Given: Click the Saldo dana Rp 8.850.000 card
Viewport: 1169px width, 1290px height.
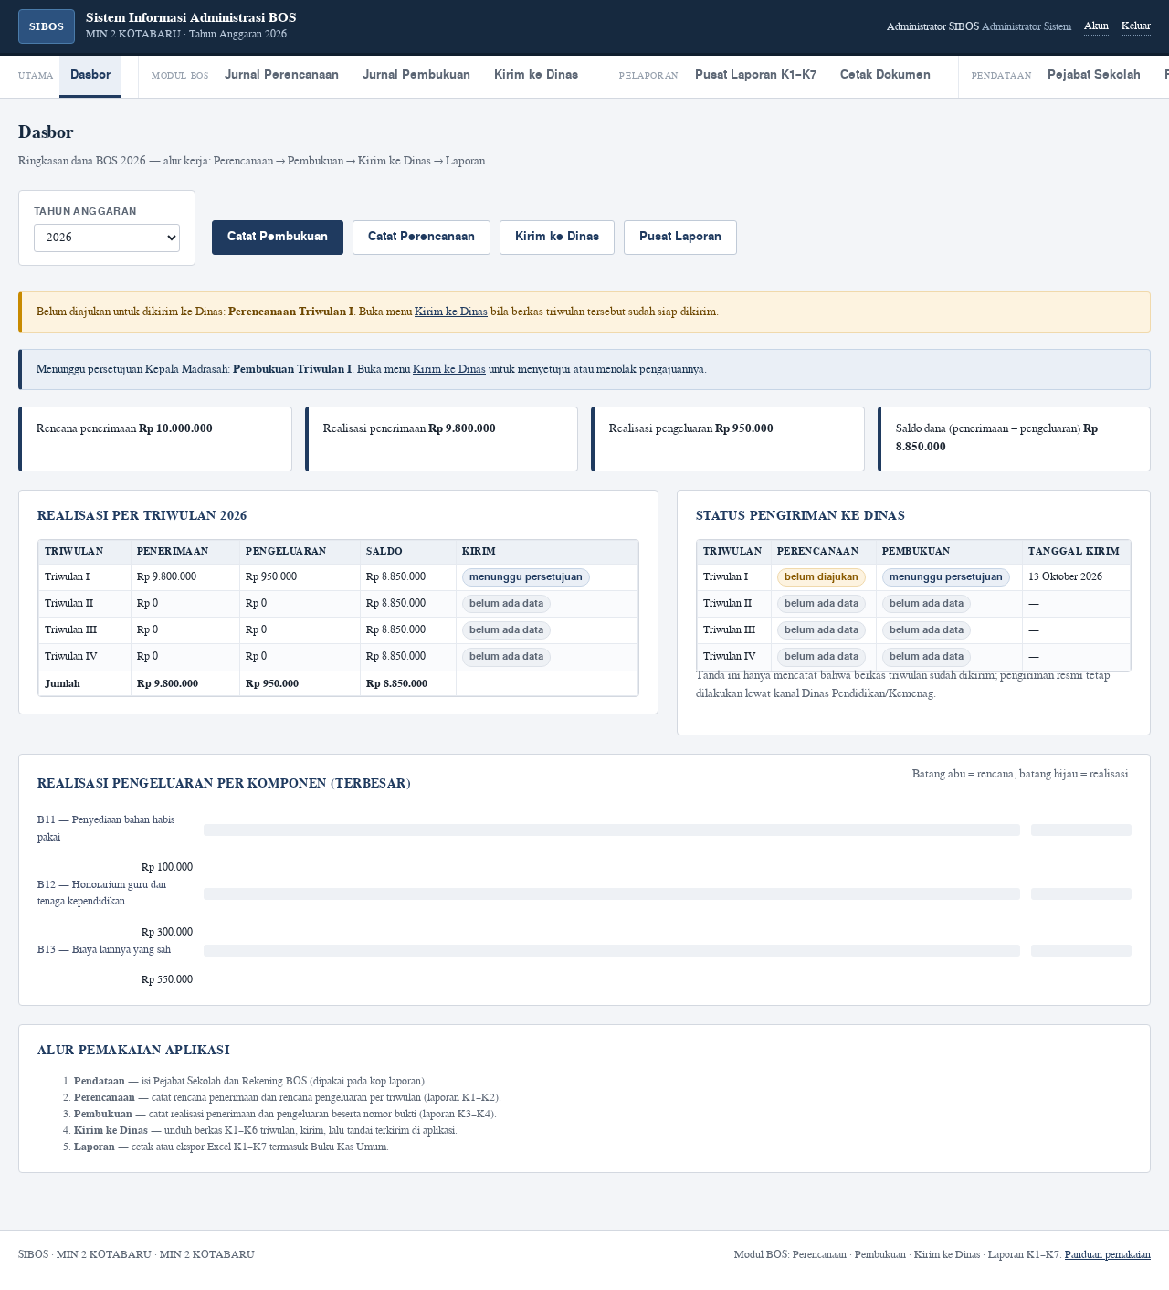Looking at the screenshot, I should 1014,439.
